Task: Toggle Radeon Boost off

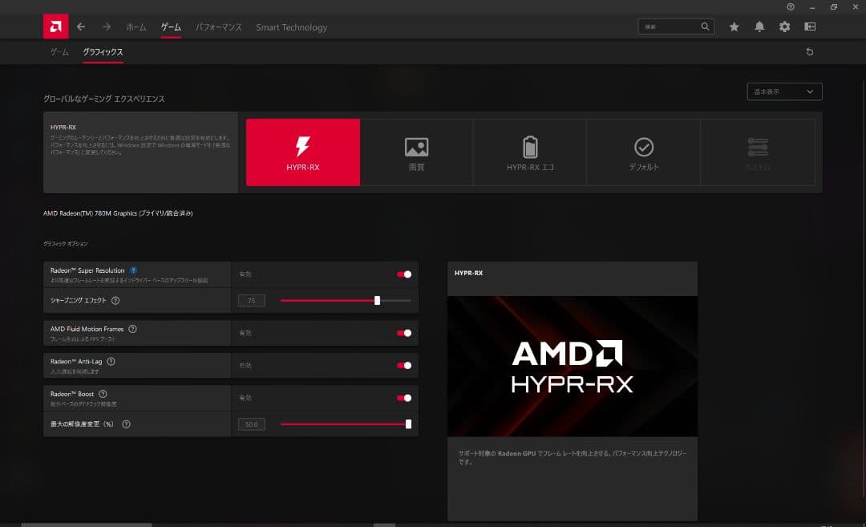Action: pyautogui.click(x=404, y=398)
